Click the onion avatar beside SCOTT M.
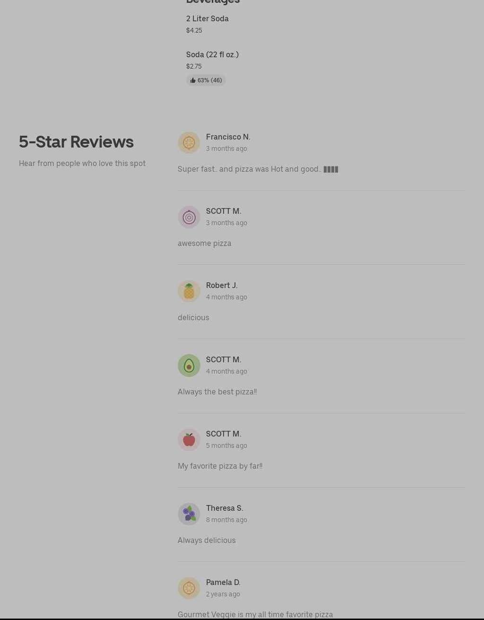 pyautogui.click(x=189, y=217)
